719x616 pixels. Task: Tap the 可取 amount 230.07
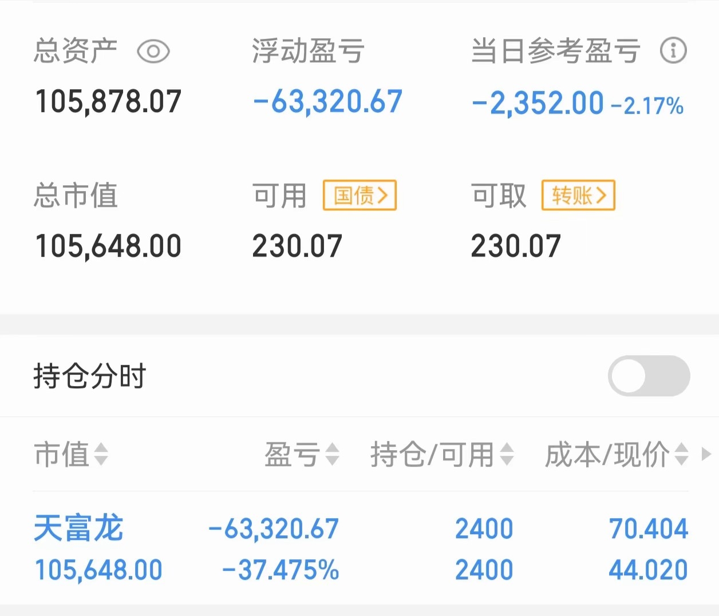516,247
